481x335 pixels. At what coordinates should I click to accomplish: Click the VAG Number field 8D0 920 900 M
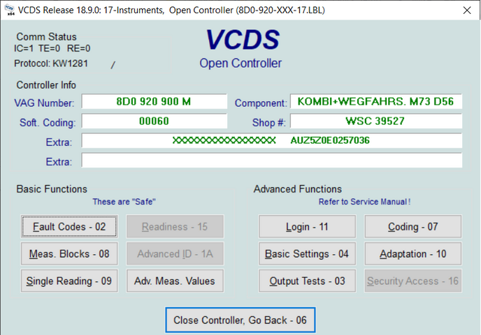click(x=154, y=101)
